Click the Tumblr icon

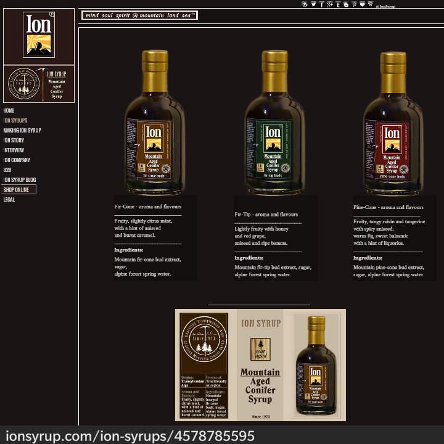click(338, 4)
